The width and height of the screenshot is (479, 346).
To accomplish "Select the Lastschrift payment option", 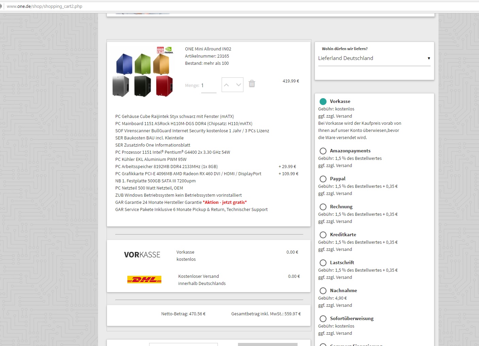I will tap(323, 263).
